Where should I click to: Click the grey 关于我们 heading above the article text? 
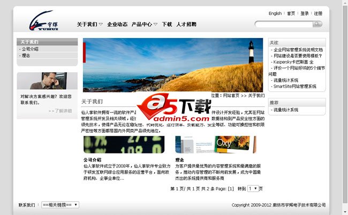point(92,102)
